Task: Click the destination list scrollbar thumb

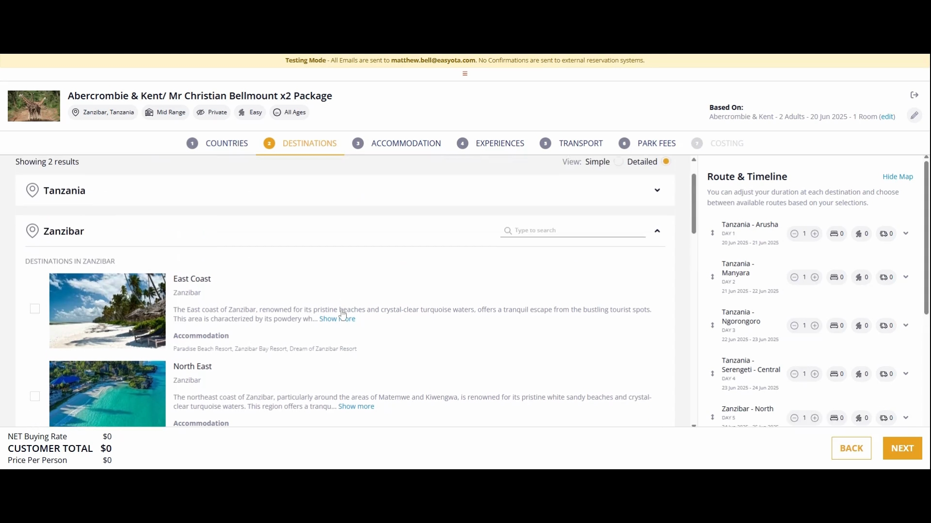Action: point(694,204)
